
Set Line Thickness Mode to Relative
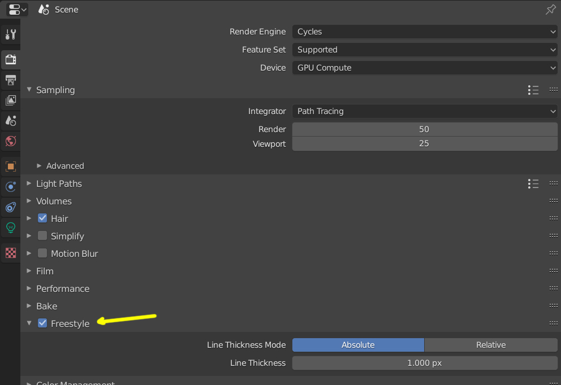coord(491,345)
